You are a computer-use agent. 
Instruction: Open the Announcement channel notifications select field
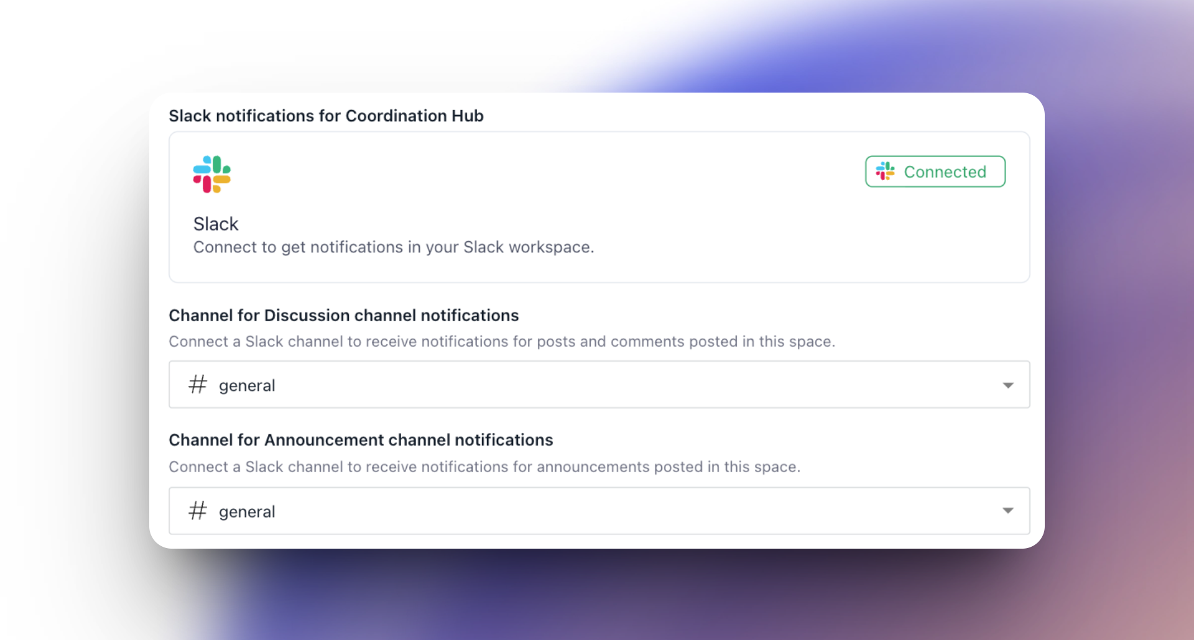pyautogui.click(x=599, y=511)
